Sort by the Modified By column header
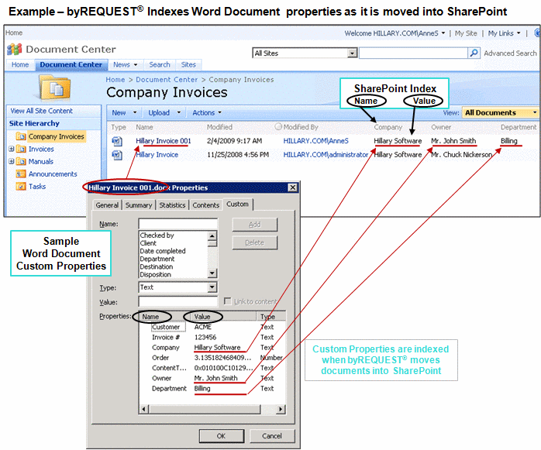The width and height of the screenshot is (541, 450). (301, 127)
